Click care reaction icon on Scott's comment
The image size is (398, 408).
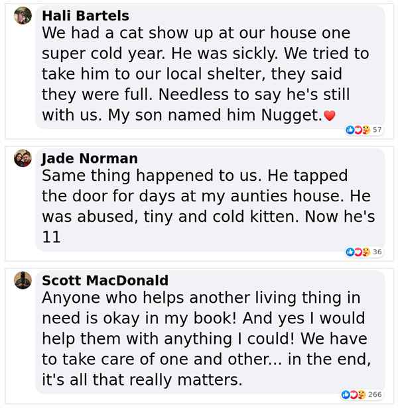(362, 395)
